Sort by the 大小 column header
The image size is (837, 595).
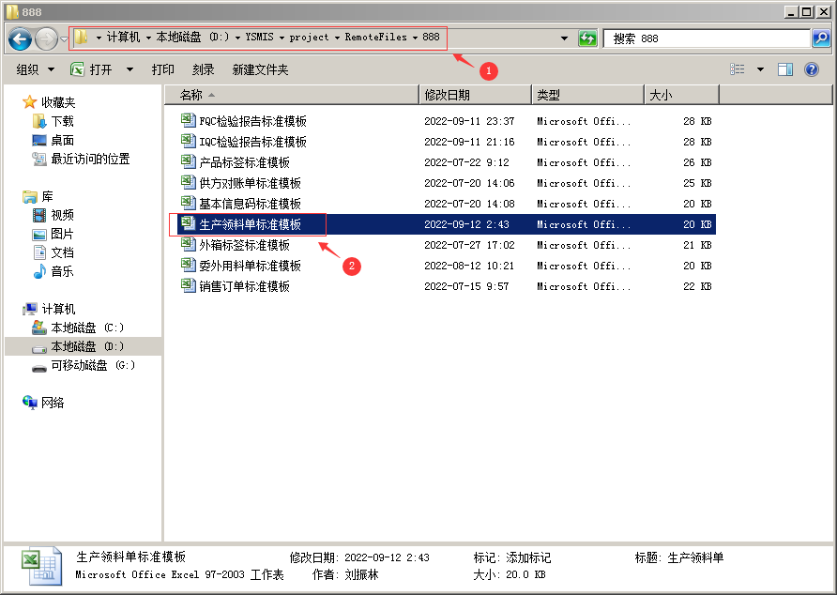point(681,95)
